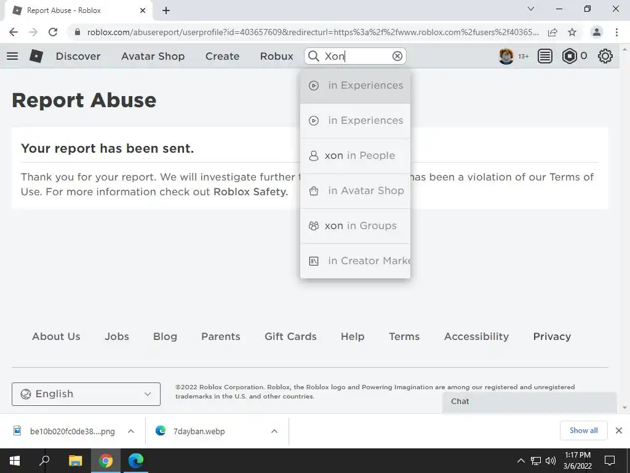Go to Create in the navigation bar
The image size is (630, 473).
[x=222, y=56]
